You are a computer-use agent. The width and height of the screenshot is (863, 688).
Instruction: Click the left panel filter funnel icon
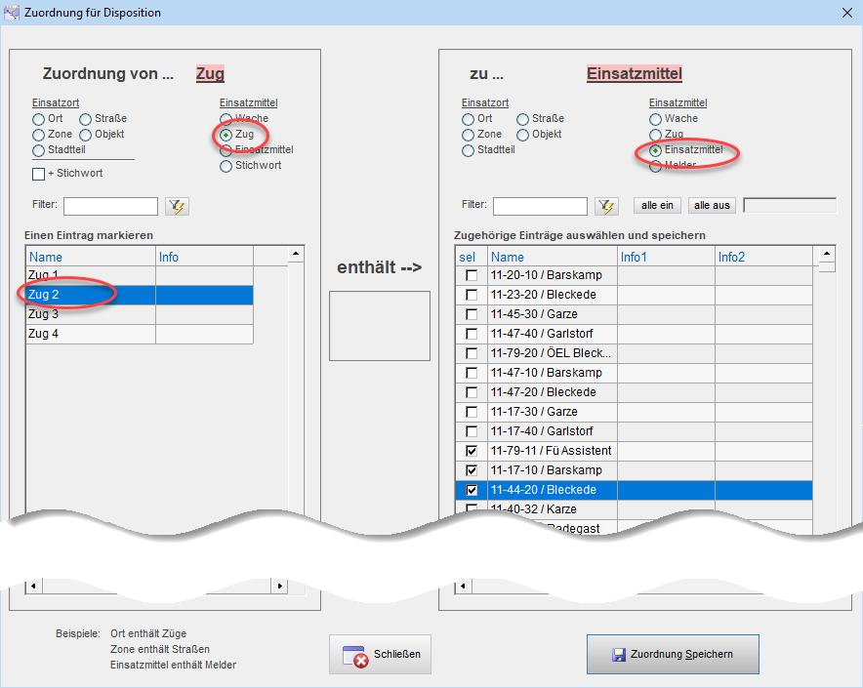(177, 206)
